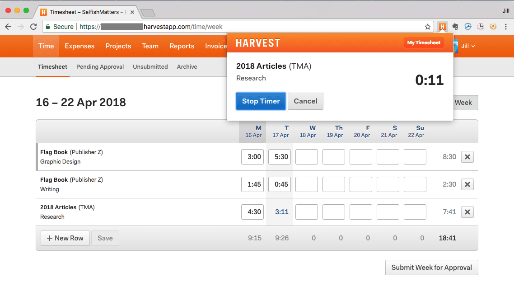The height and width of the screenshot is (301, 514).
Task: Click the 16 – 22 Apr 2018 heading
Action: click(x=81, y=102)
